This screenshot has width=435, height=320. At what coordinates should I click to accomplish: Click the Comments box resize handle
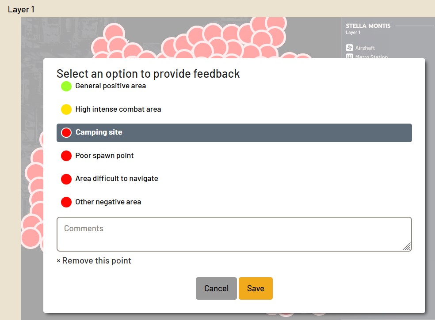(407, 247)
